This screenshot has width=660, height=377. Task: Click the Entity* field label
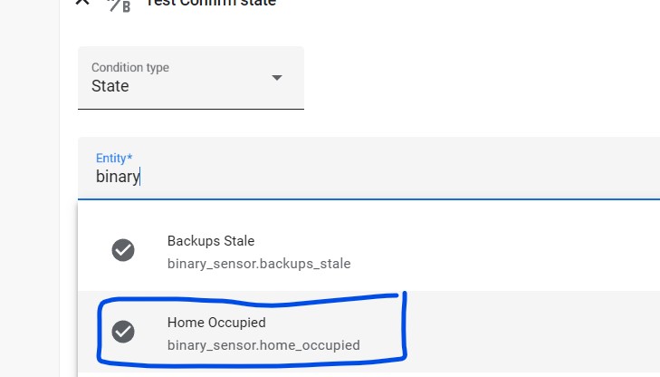114,158
